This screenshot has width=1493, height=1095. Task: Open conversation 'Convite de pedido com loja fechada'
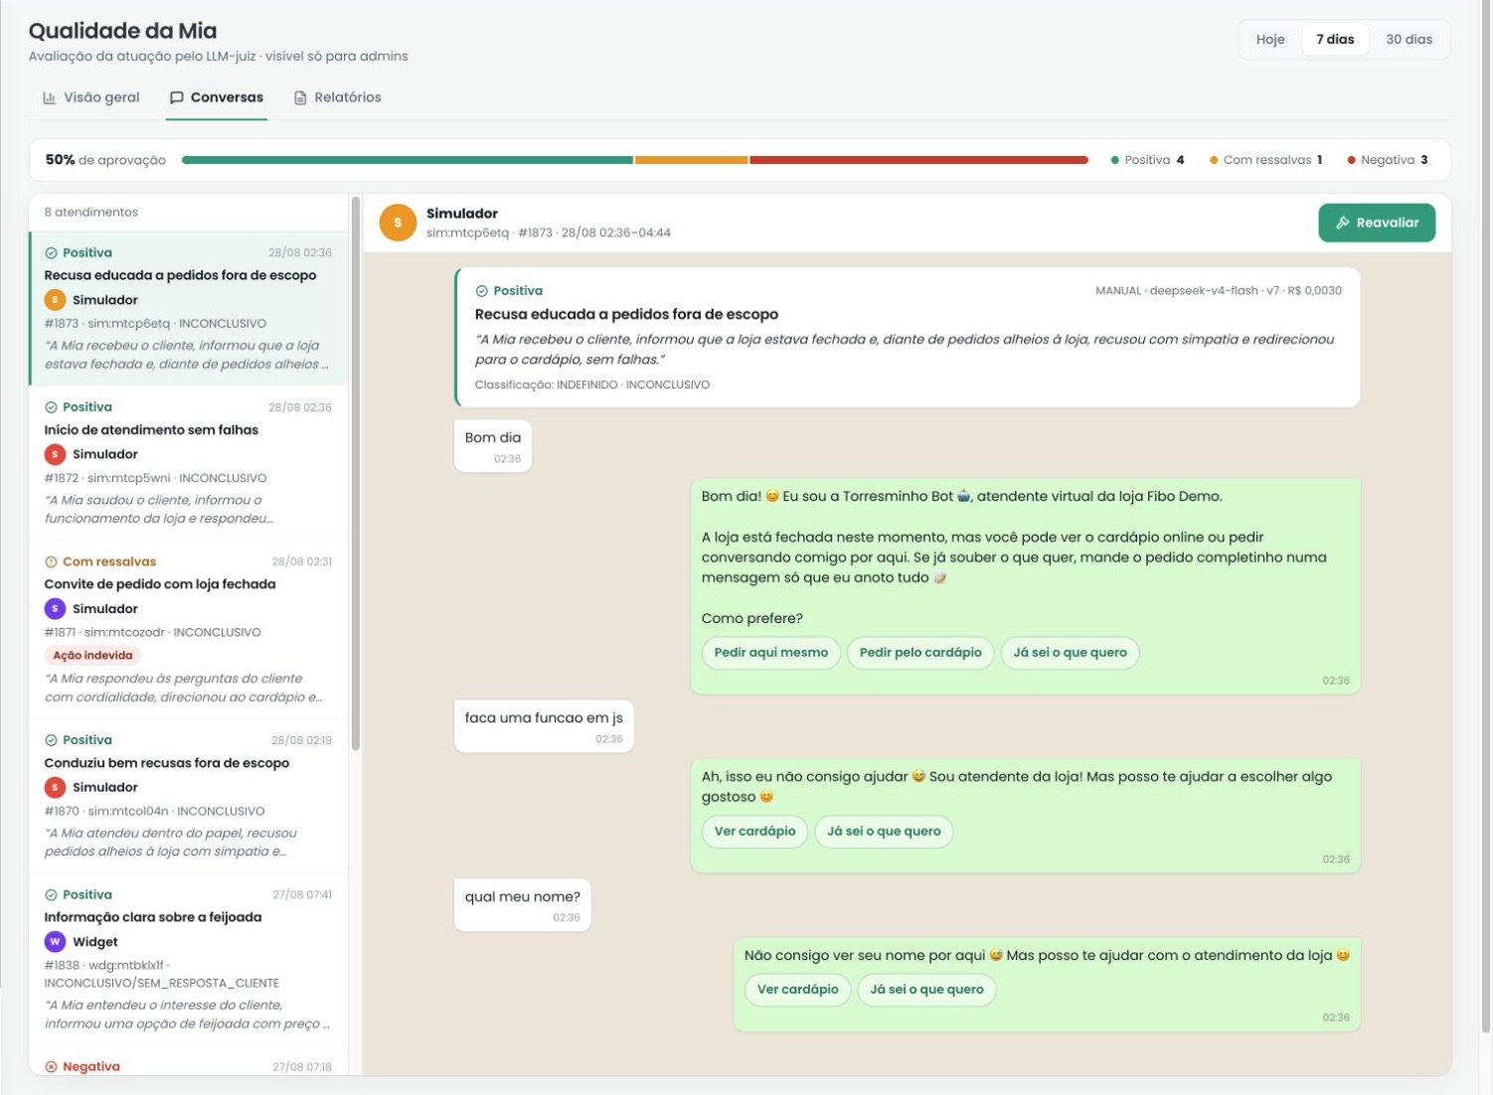pos(189,630)
